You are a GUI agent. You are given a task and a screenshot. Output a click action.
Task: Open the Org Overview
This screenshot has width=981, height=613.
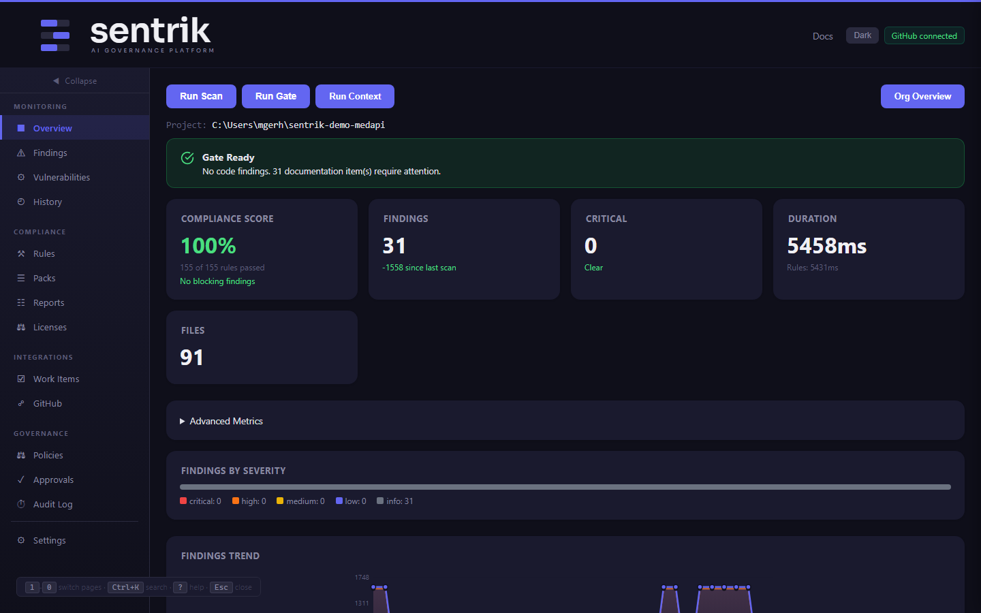922,96
